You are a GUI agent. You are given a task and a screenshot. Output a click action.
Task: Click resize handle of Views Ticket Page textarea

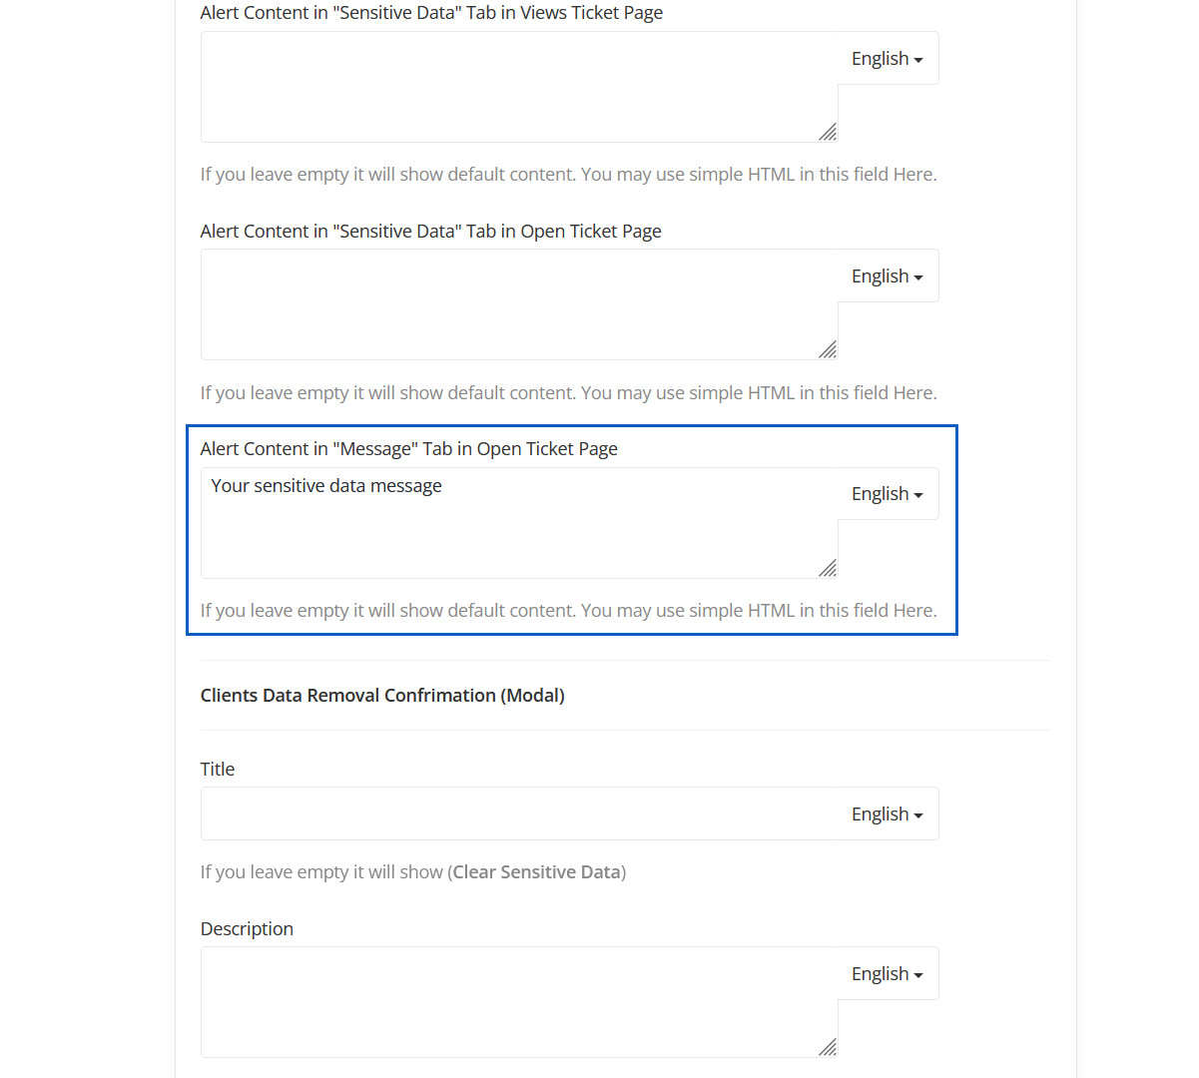828,132
